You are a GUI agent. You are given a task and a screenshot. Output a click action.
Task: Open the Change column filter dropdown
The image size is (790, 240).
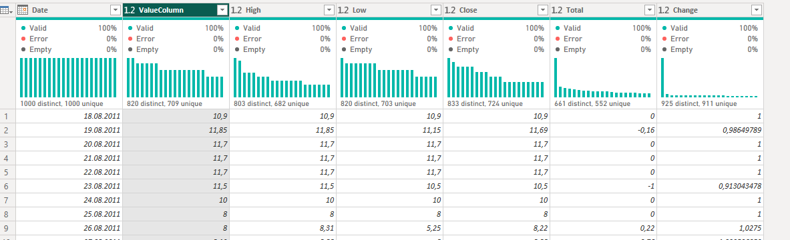756,10
